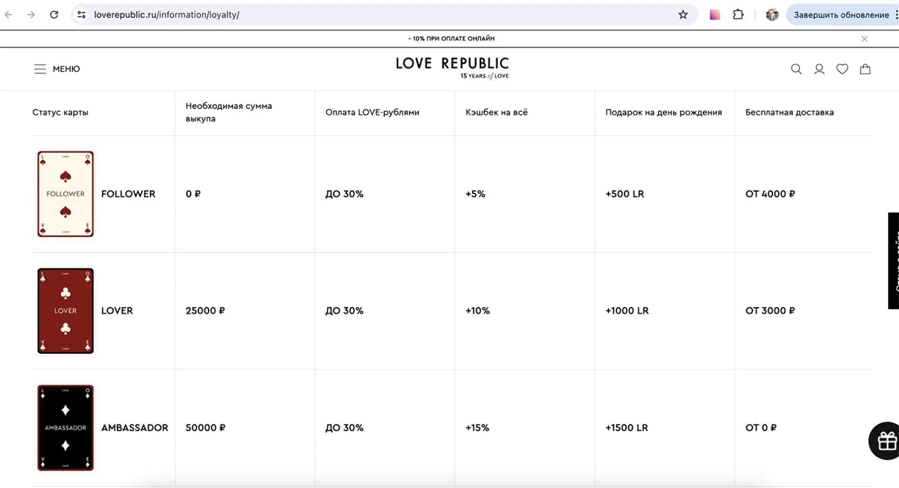899x488 pixels.
Task: Open the hamburger МЕНЮ icon
Action: pyautogui.click(x=40, y=69)
